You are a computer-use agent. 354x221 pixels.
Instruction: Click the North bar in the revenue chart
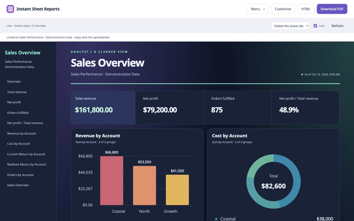pos(144,185)
